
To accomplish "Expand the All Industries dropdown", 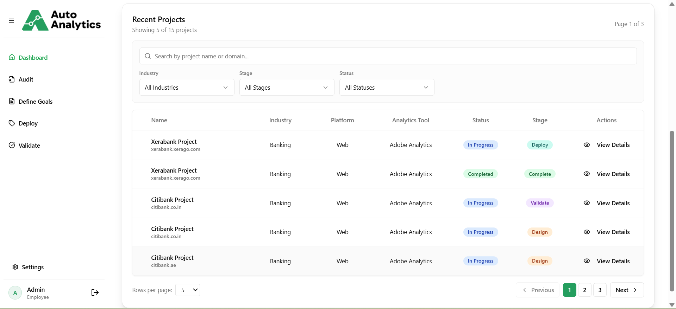I will (x=187, y=88).
